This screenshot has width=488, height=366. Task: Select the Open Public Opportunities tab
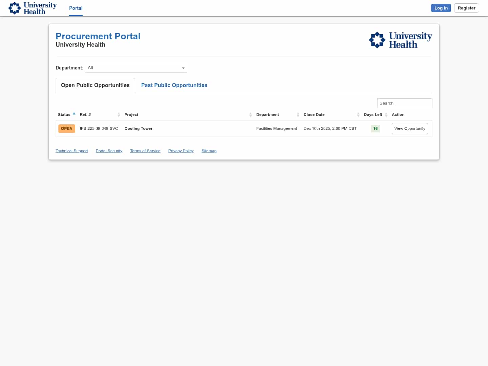(x=95, y=85)
